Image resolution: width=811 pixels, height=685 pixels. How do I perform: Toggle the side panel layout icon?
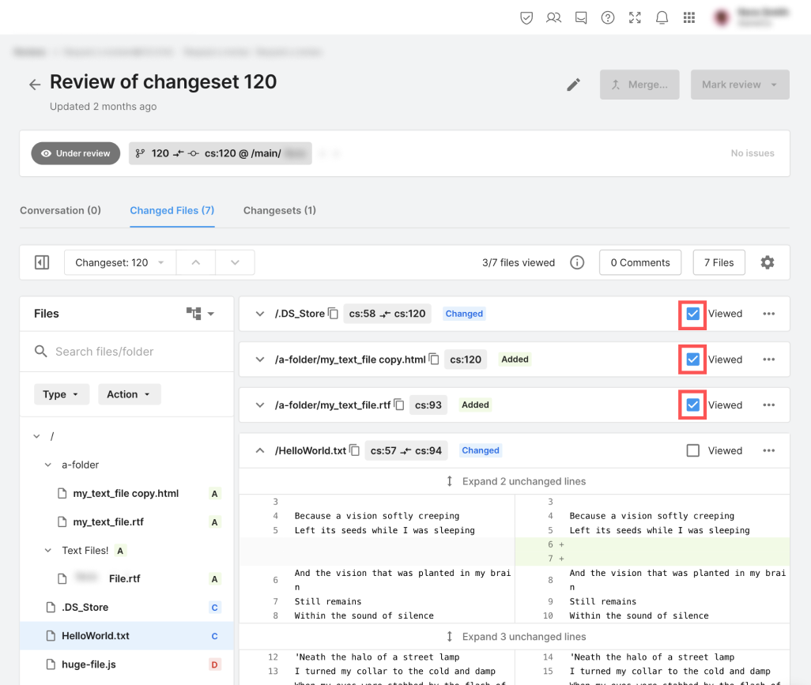click(x=42, y=262)
